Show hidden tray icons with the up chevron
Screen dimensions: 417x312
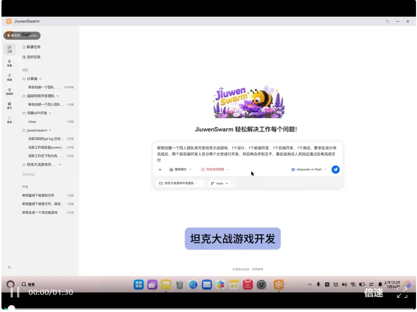pos(310,285)
